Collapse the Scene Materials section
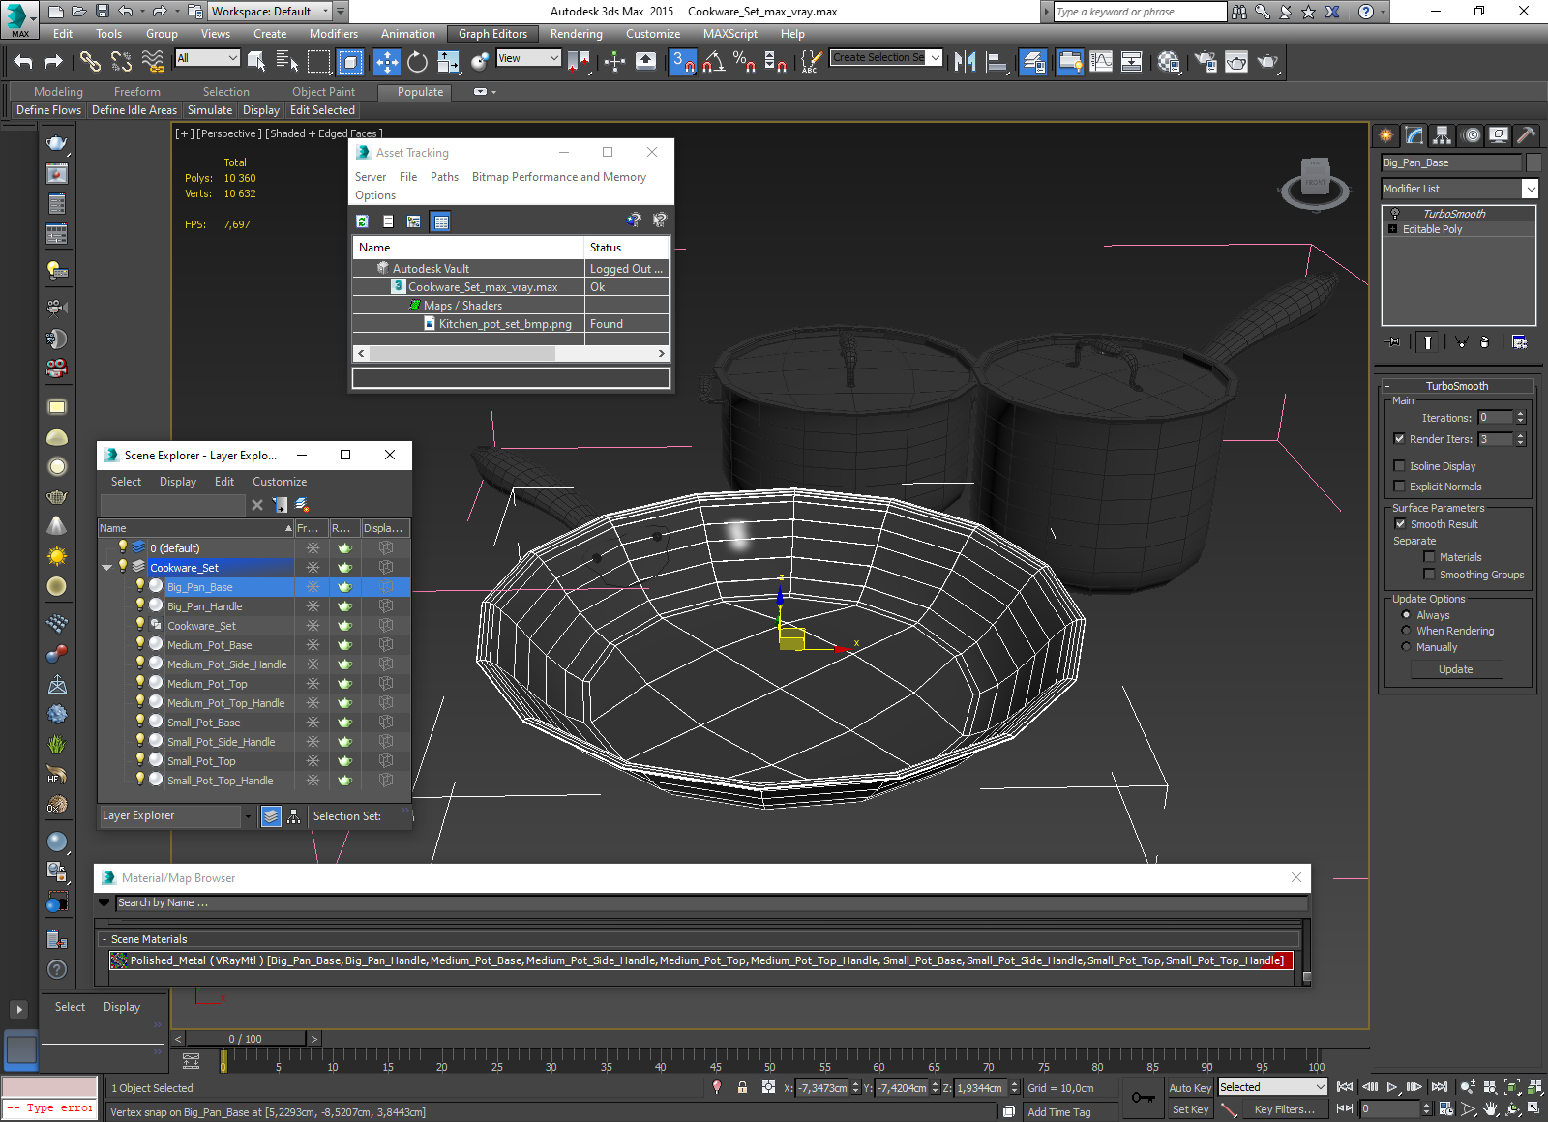 coord(104,939)
